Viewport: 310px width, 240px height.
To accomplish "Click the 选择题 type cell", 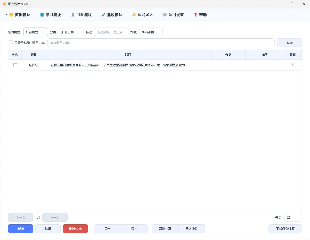I will [x=34, y=65].
